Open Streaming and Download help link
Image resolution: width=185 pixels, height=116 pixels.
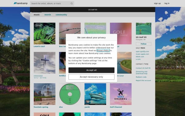click(142, 73)
